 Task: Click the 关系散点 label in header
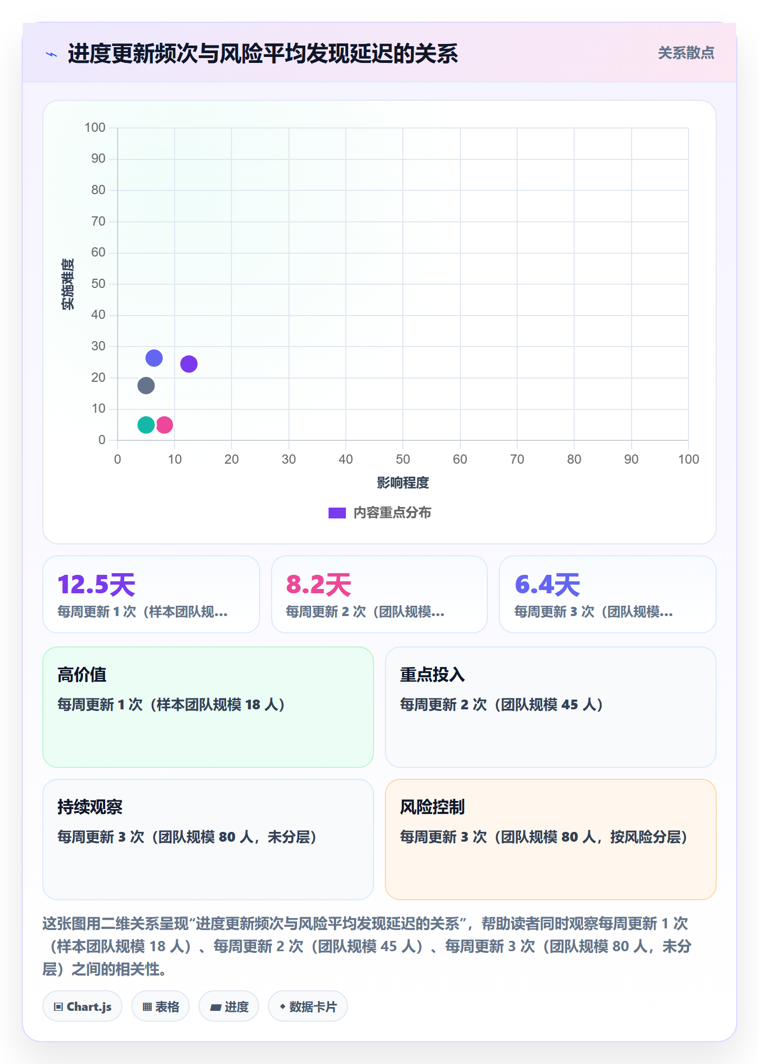[686, 53]
